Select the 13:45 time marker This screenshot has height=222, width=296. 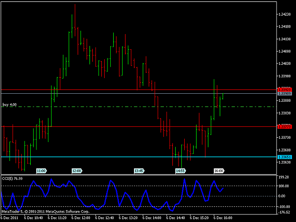coord(139,171)
